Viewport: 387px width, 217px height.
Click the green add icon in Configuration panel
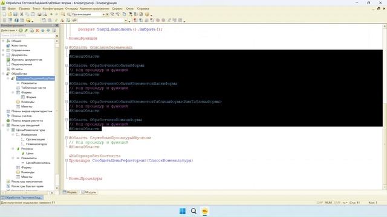pyautogui.click(x=21, y=30)
